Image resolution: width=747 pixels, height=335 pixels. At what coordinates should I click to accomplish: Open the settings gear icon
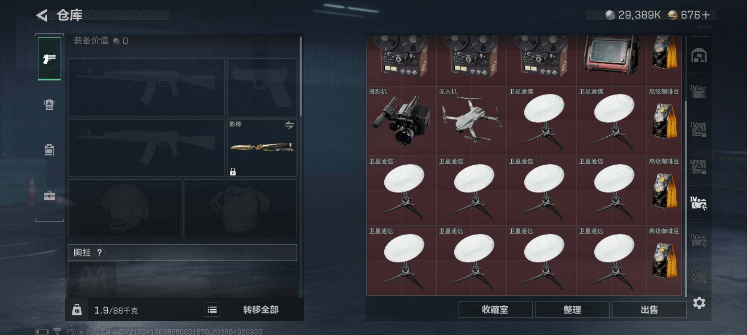click(699, 303)
